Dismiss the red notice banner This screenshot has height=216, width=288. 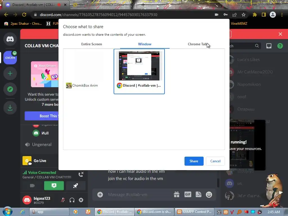280,34
